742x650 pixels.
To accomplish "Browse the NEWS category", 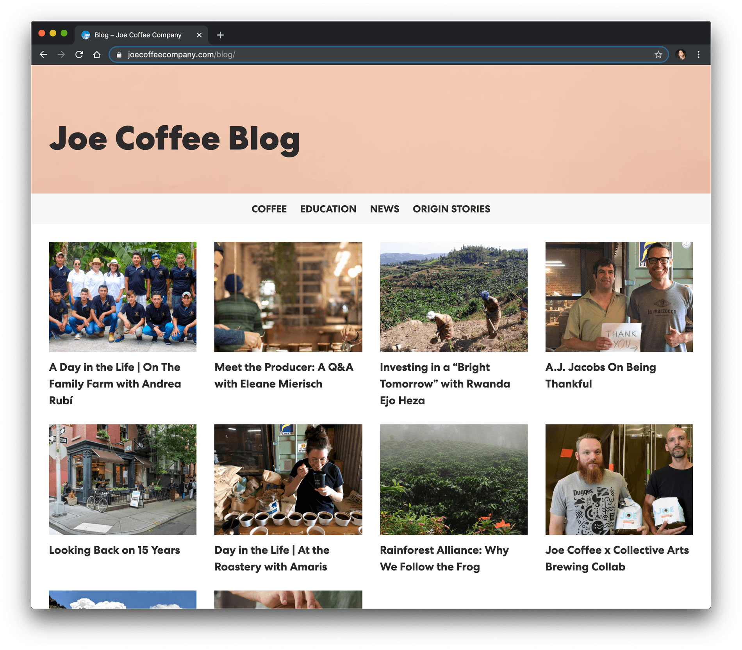I will pos(385,209).
